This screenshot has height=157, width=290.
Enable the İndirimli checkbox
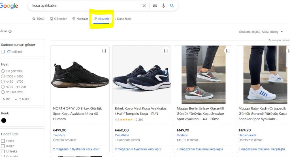(3, 51)
